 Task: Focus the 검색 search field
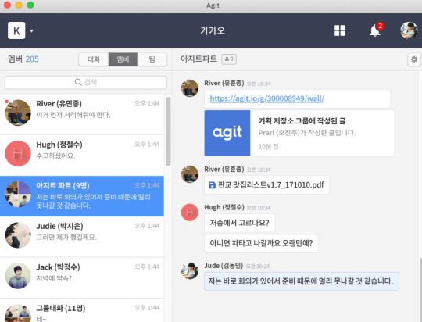coord(86,82)
